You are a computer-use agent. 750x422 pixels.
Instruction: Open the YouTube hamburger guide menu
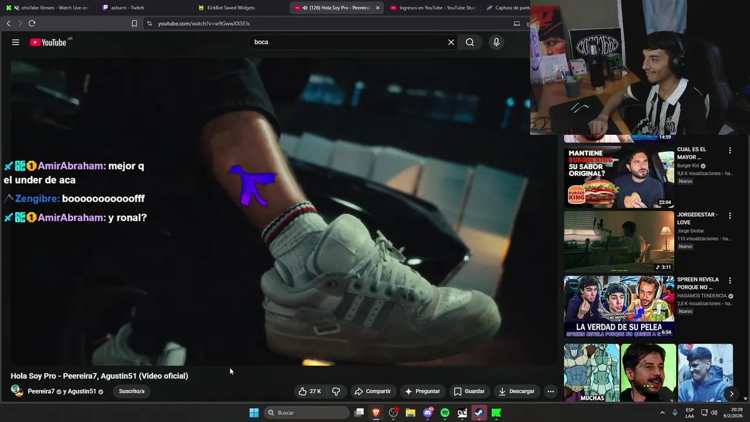[x=16, y=42]
